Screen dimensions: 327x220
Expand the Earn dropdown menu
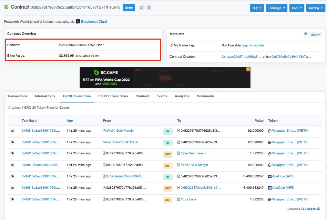(297, 8)
